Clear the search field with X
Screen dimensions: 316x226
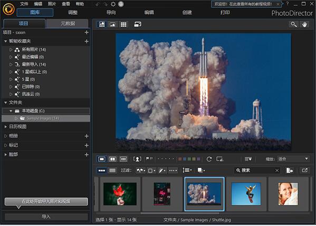click(x=277, y=171)
